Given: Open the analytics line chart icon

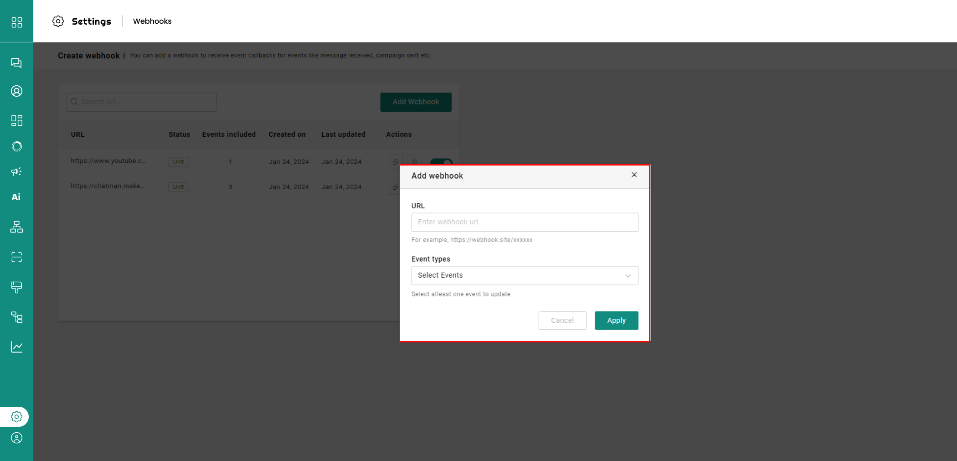Looking at the screenshot, I should pyautogui.click(x=16, y=347).
